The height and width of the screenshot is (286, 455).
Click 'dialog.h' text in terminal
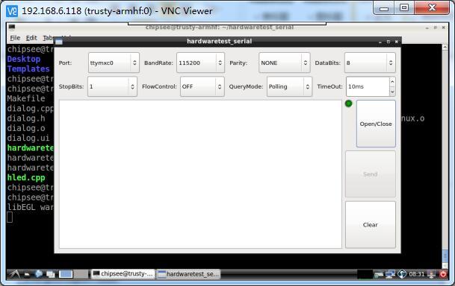point(26,118)
